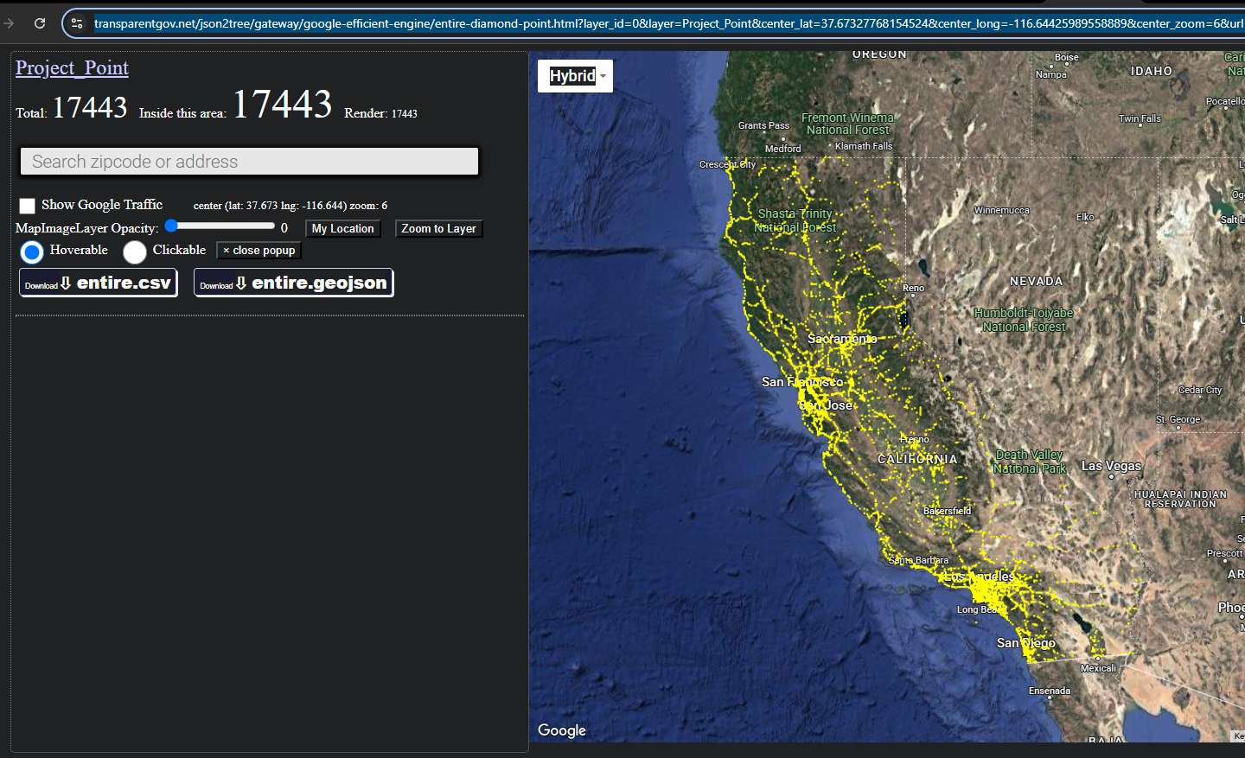Select the Hoverable radio option
This screenshot has width=1245, height=758.
pos(32,252)
